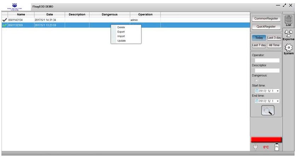Select the Today filter toggle
Image resolution: width=296 pixels, height=157 pixels.
tap(259, 38)
